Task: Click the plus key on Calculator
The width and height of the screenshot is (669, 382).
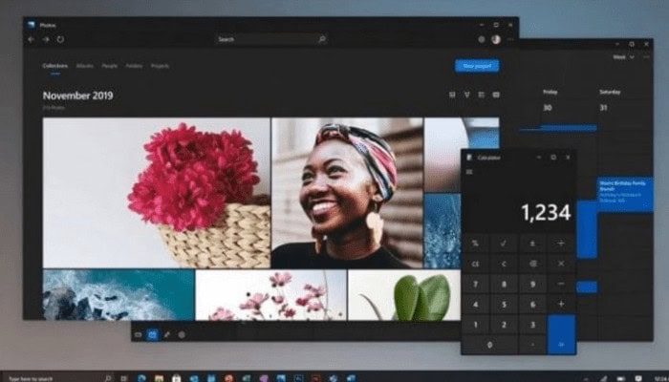Action: pos(561,305)
